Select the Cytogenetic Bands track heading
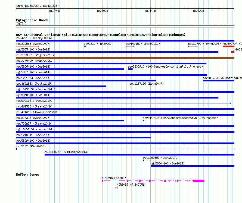Viewport: 242px width, 203px height. pos(32,20)
